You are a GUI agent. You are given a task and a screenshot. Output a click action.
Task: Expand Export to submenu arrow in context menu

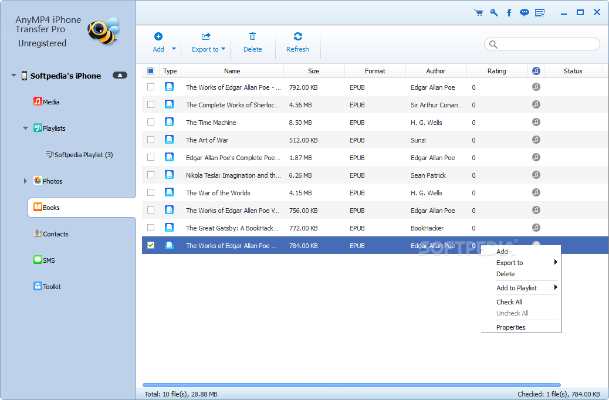[556, 262]
